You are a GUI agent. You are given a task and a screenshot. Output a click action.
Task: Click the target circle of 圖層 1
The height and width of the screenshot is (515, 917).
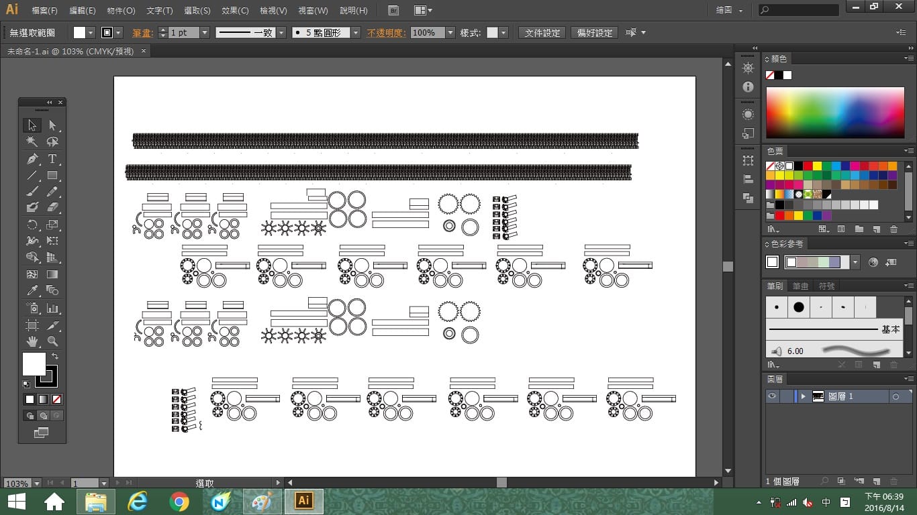click(x=896, y=397)
